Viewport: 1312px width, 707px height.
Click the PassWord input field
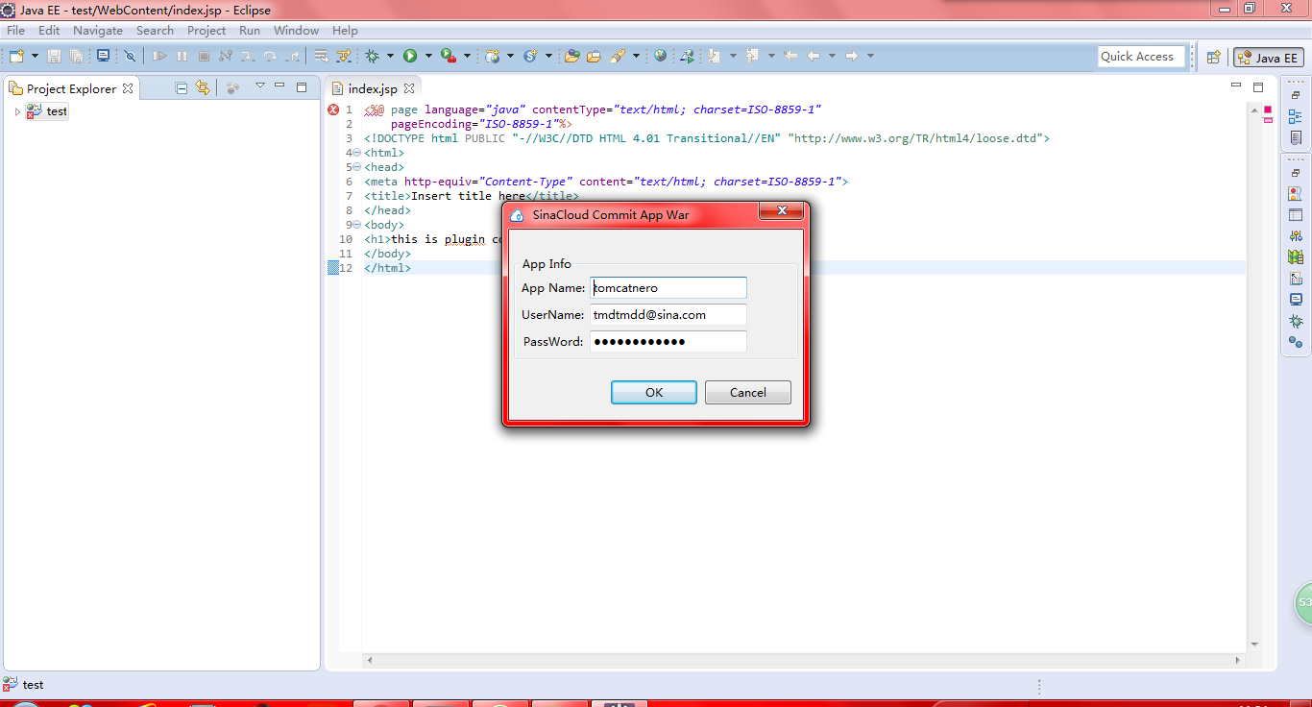point(668,342)
